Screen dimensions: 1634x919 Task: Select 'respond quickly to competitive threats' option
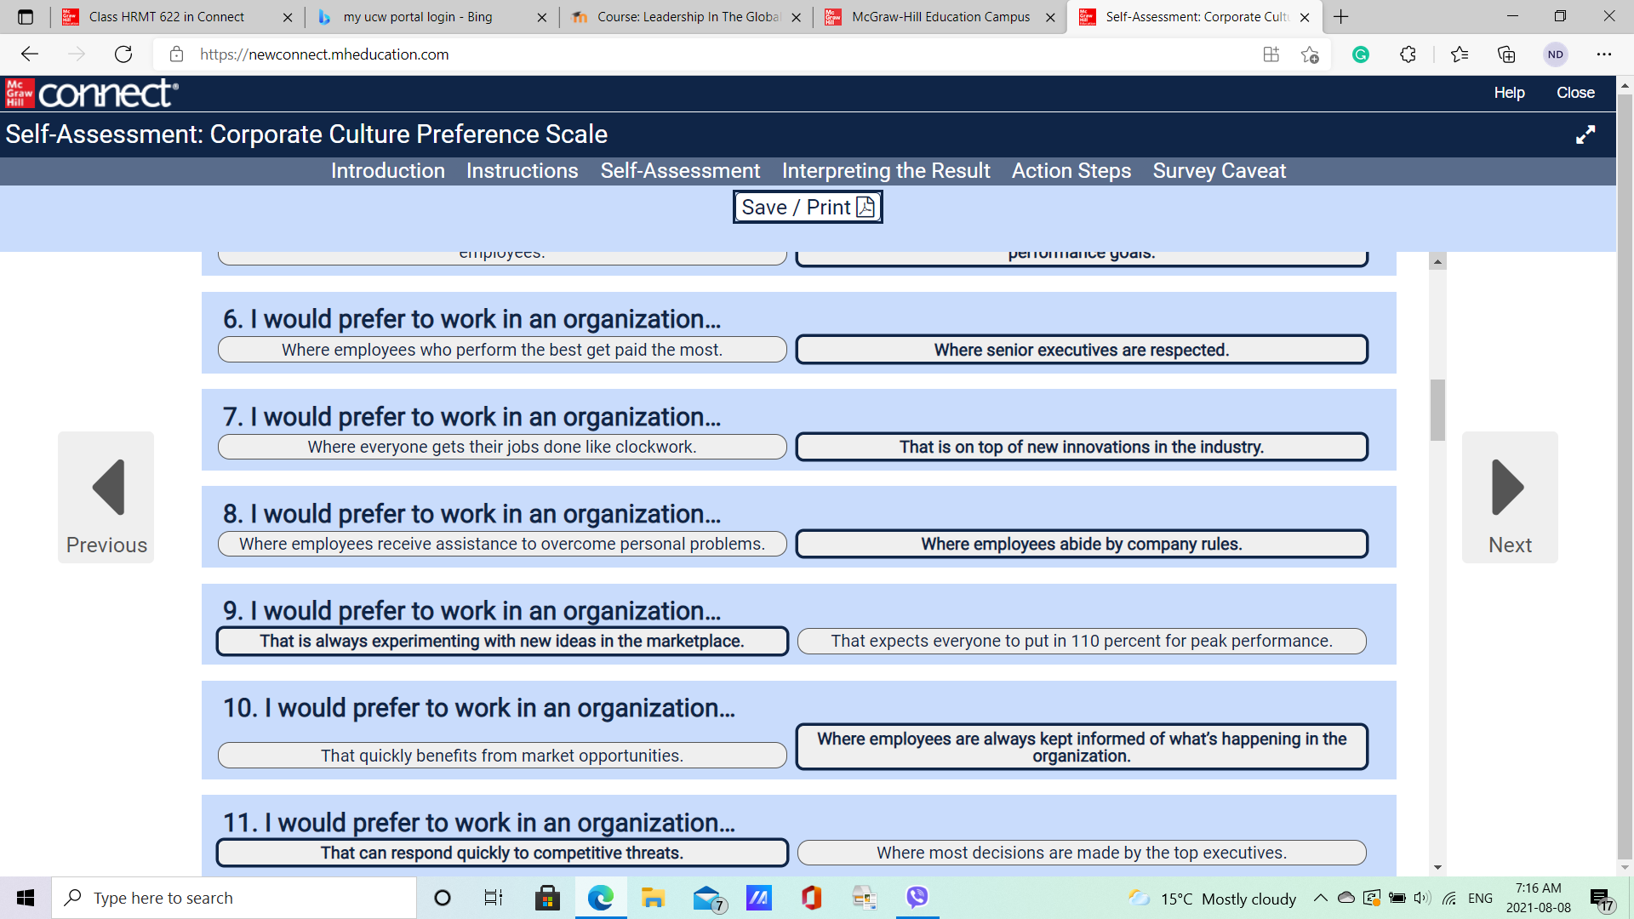point(502,853)
